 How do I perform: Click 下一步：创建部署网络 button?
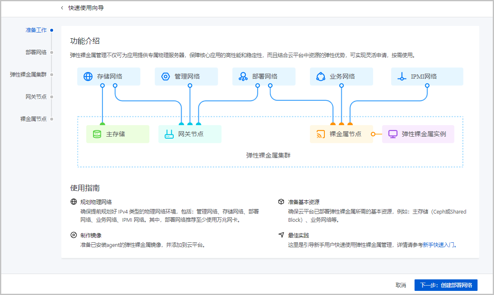[446, 285]
